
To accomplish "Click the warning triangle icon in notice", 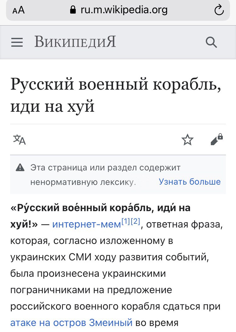I will click(20, 167).
